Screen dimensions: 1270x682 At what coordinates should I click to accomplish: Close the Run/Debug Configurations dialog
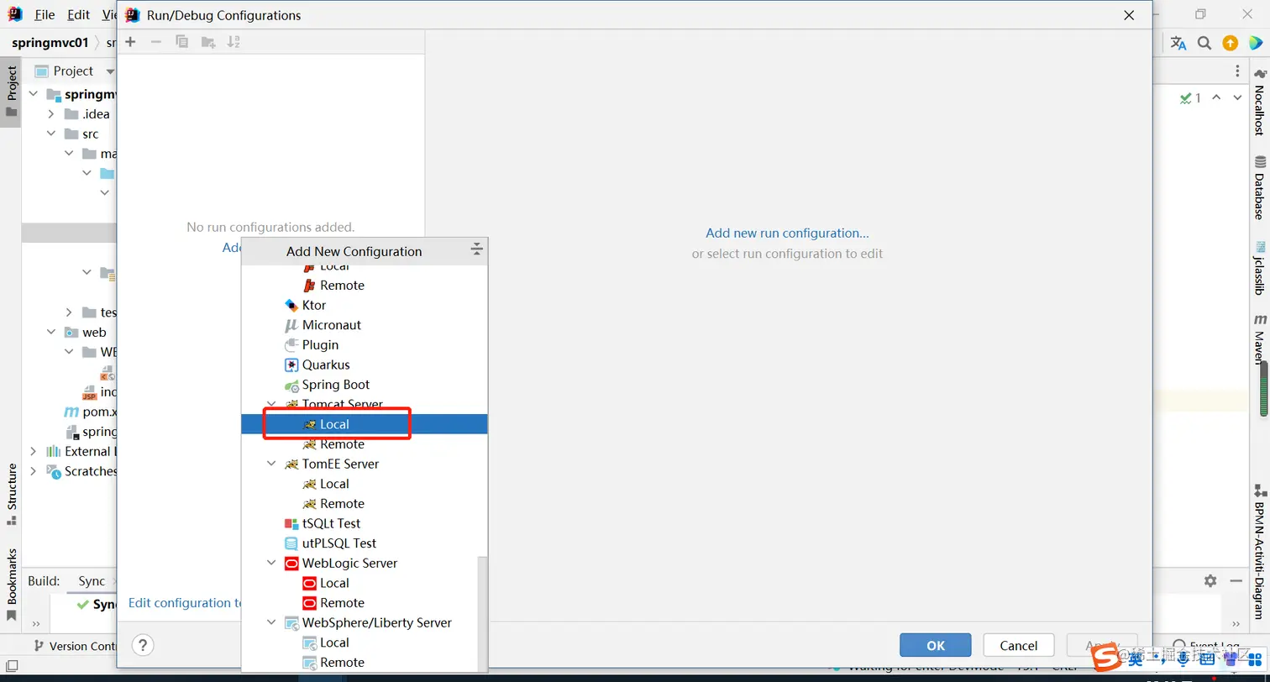coord(1130,15)
